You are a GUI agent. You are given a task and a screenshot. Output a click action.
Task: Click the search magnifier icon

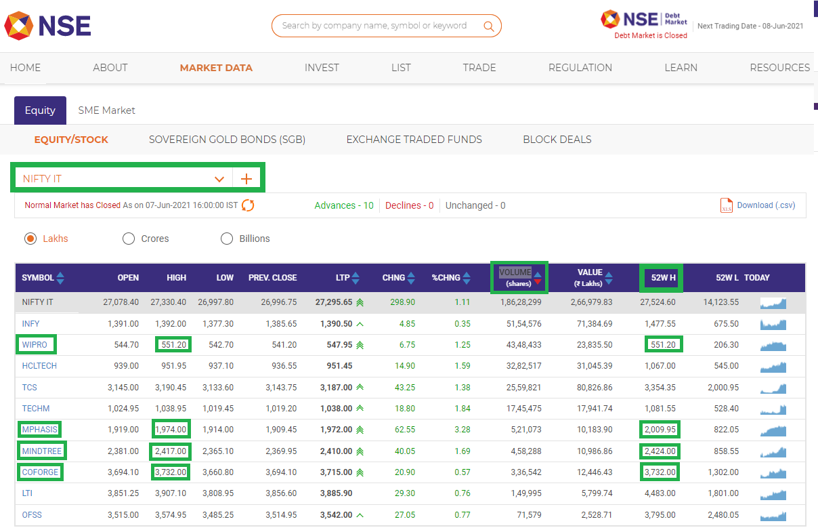pyautogui.click(x=489, y=25)
